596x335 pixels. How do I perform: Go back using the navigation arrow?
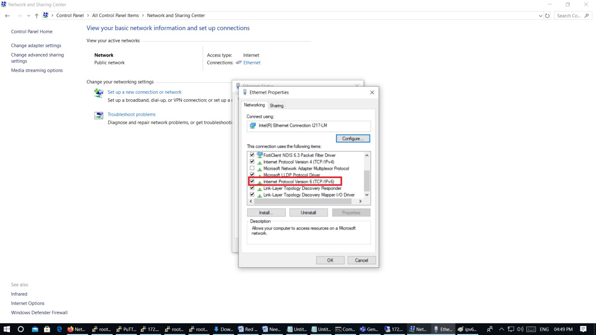(7, 16)
